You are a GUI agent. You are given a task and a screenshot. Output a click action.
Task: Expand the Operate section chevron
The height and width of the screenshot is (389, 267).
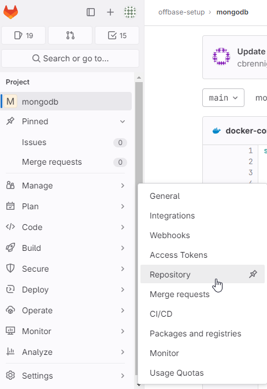(123, 310)
